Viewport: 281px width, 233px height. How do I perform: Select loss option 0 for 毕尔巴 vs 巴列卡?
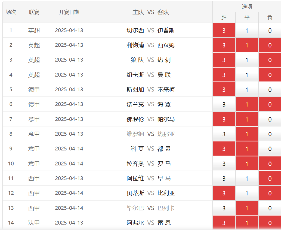click(x=270, y=208)
